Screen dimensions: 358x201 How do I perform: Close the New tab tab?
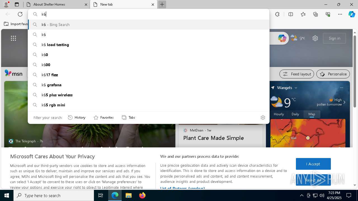(153, 4)
